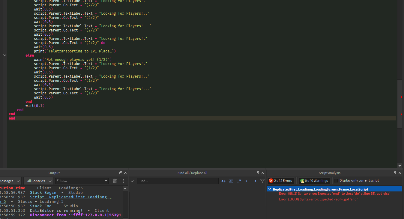Undock the Script Analysis panel
This screenshot has height=219, width=404.
click(x=395, y=173)
